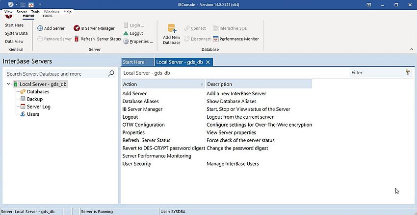Click 'User: SYSDBA' status bar entry
Screen dimensions: 417x215
click(x=173, y=212)
